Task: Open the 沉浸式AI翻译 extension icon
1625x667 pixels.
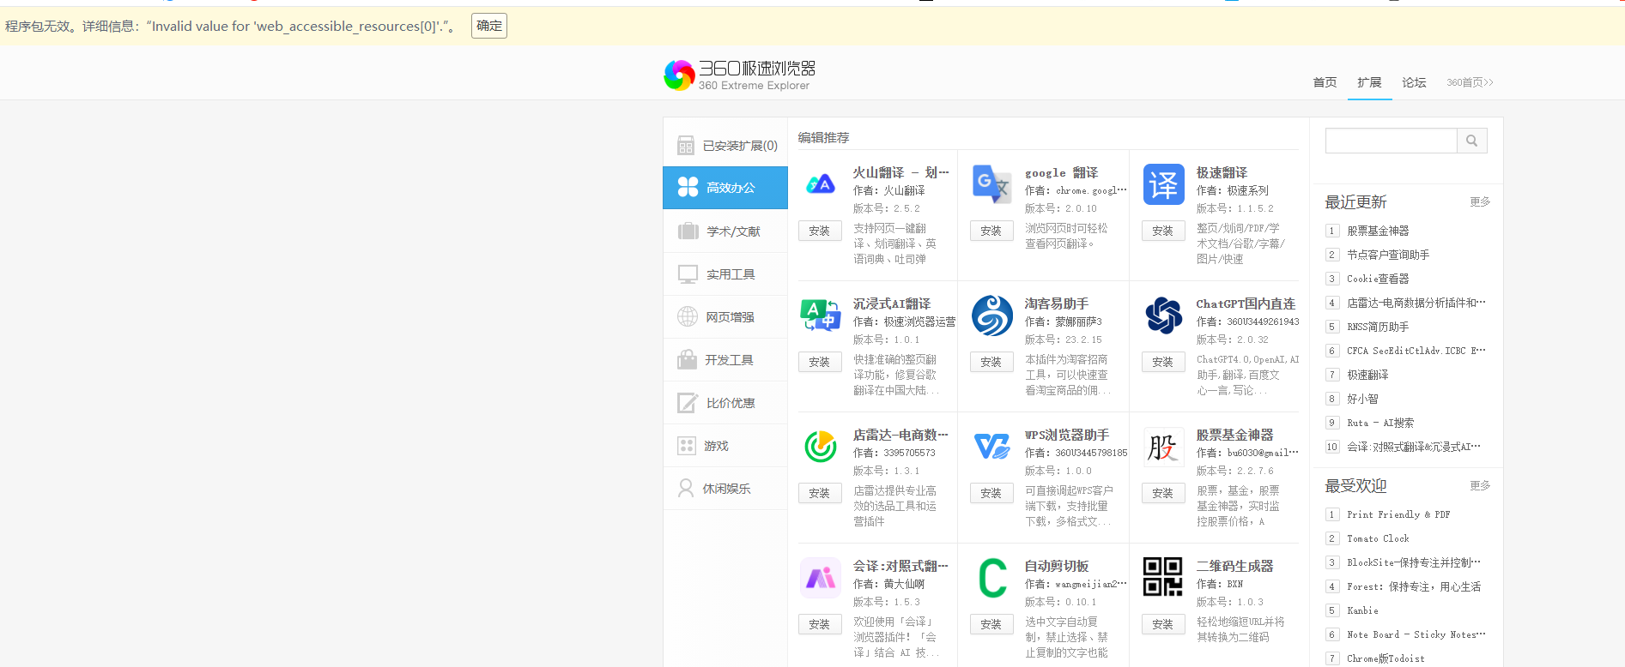Action: (821, 315)
